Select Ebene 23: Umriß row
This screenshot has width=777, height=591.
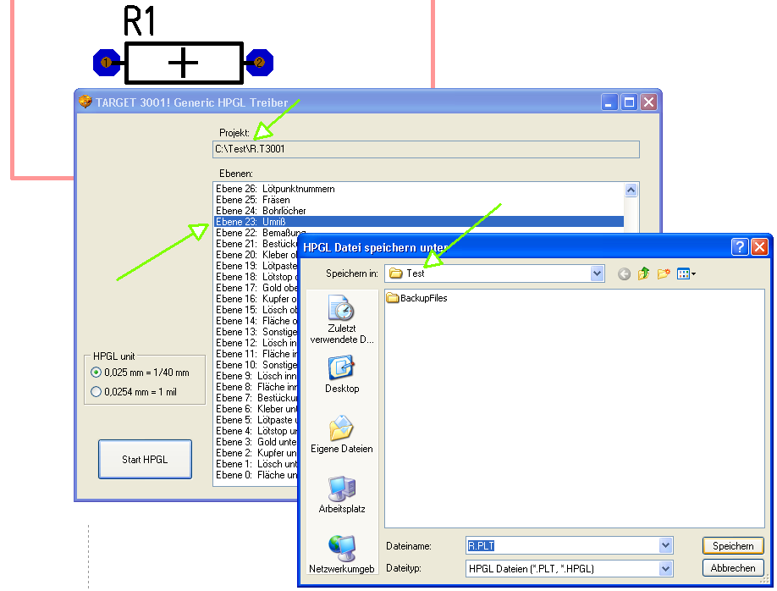pos(419,222)
